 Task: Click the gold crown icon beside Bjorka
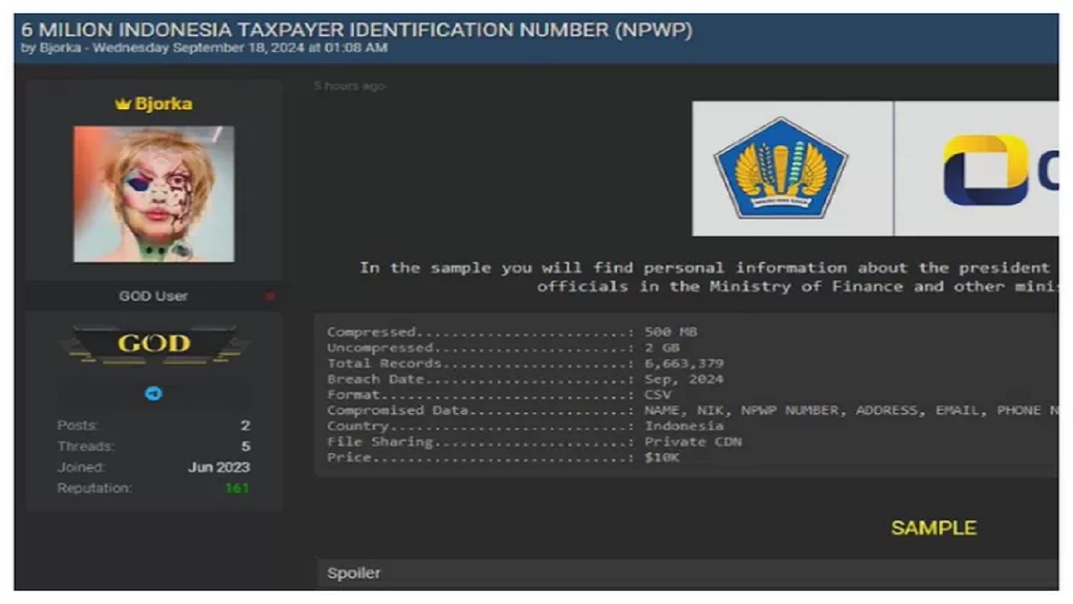122,105
